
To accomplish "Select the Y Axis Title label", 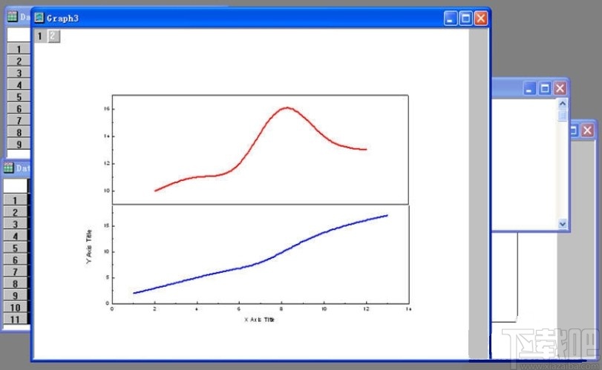I will pyautogui.click(x=89, y=246).
